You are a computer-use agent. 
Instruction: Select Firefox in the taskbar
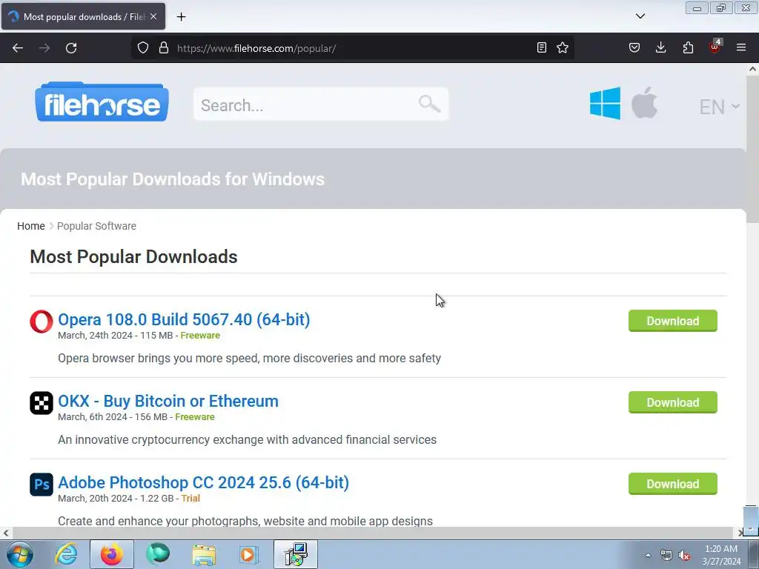pos(111,554)
